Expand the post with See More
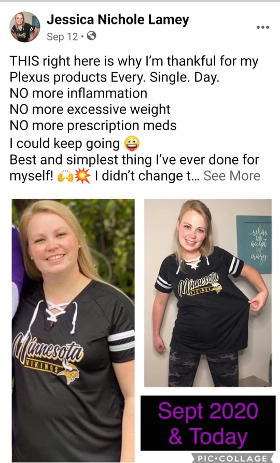The image size is (280, 463). (x=232, y=175)
